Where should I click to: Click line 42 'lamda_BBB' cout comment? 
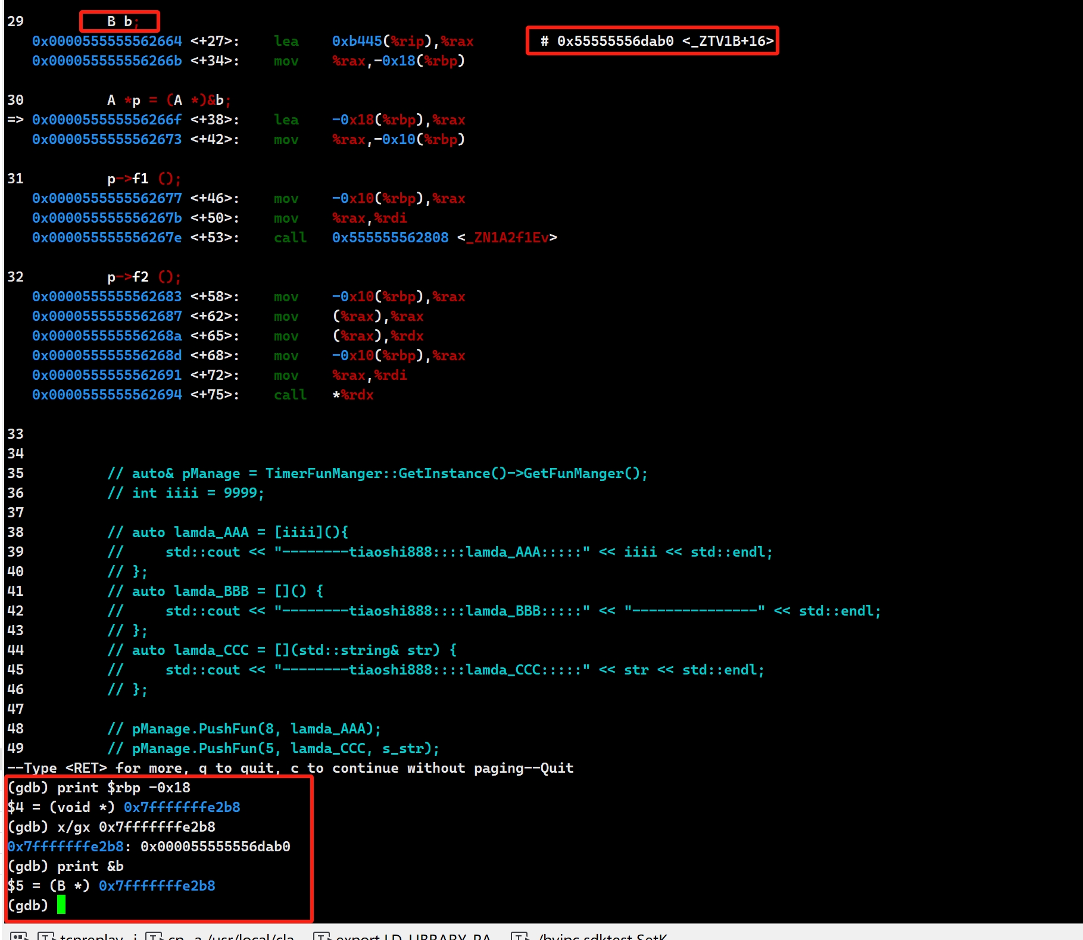tap(494, 611)
